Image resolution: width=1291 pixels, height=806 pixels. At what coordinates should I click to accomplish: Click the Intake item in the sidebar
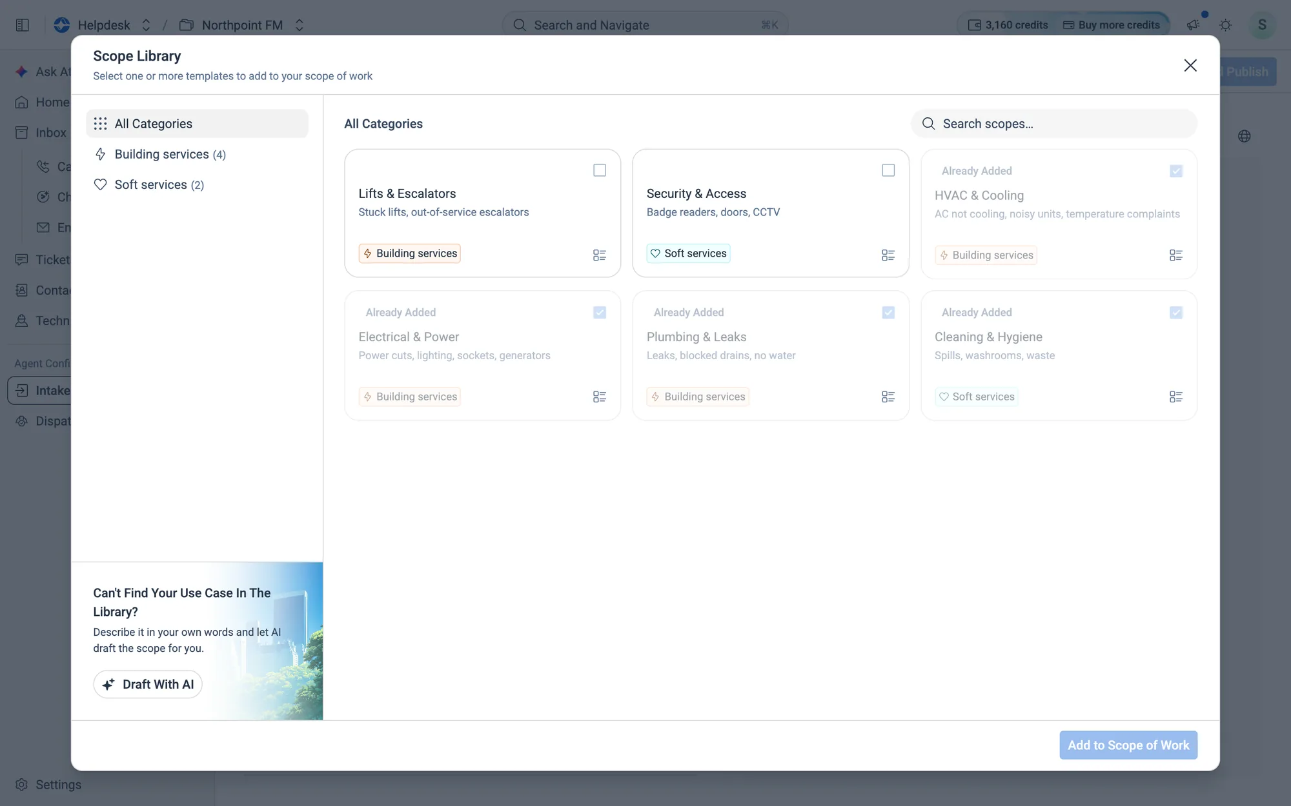[40, 390]
